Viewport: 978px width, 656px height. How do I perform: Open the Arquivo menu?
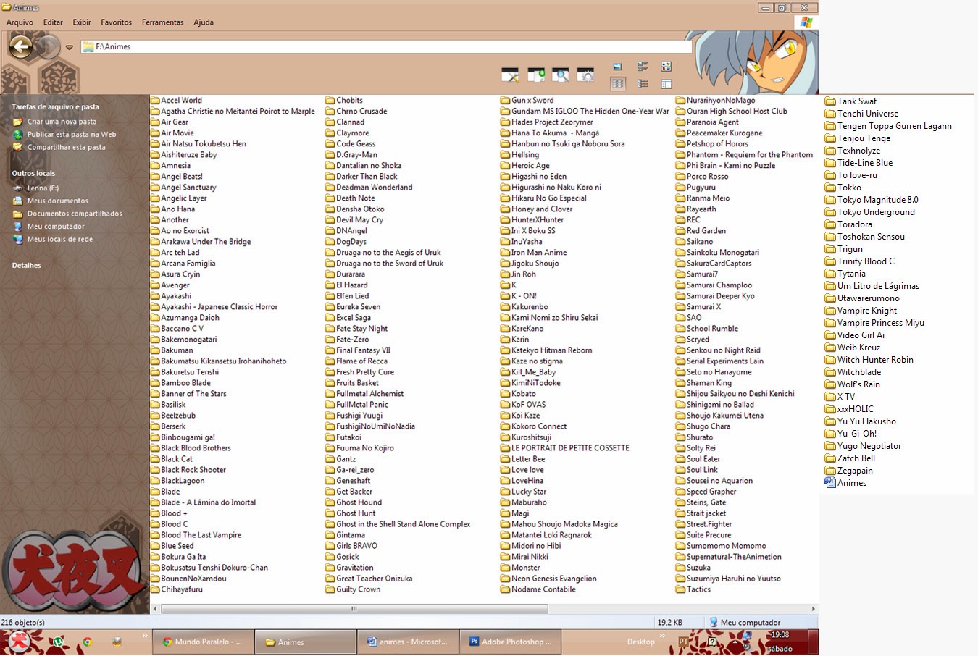pyautogui.click(x=20, y=22)
